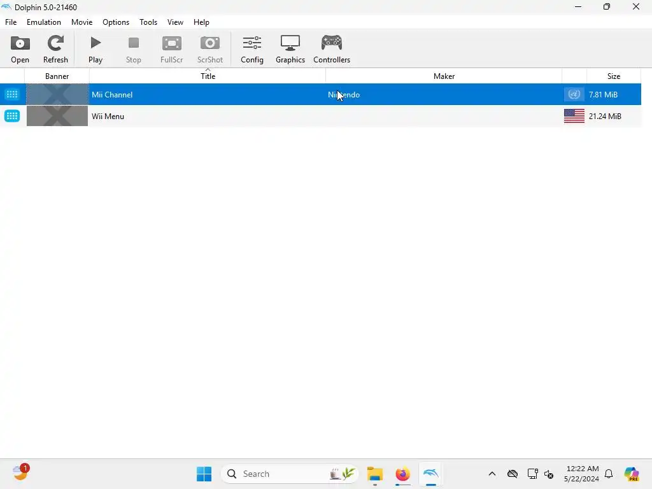This screenshot has height=489, width=652.
Task: Click the muted volume tray icon
Action: click(x=549, y=474)
